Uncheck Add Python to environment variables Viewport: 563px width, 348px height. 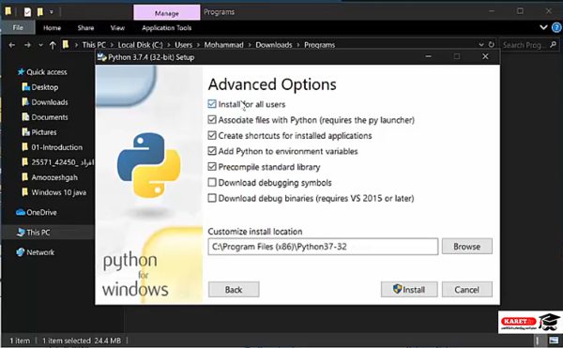pyautogui.click(x=212, y=151)
